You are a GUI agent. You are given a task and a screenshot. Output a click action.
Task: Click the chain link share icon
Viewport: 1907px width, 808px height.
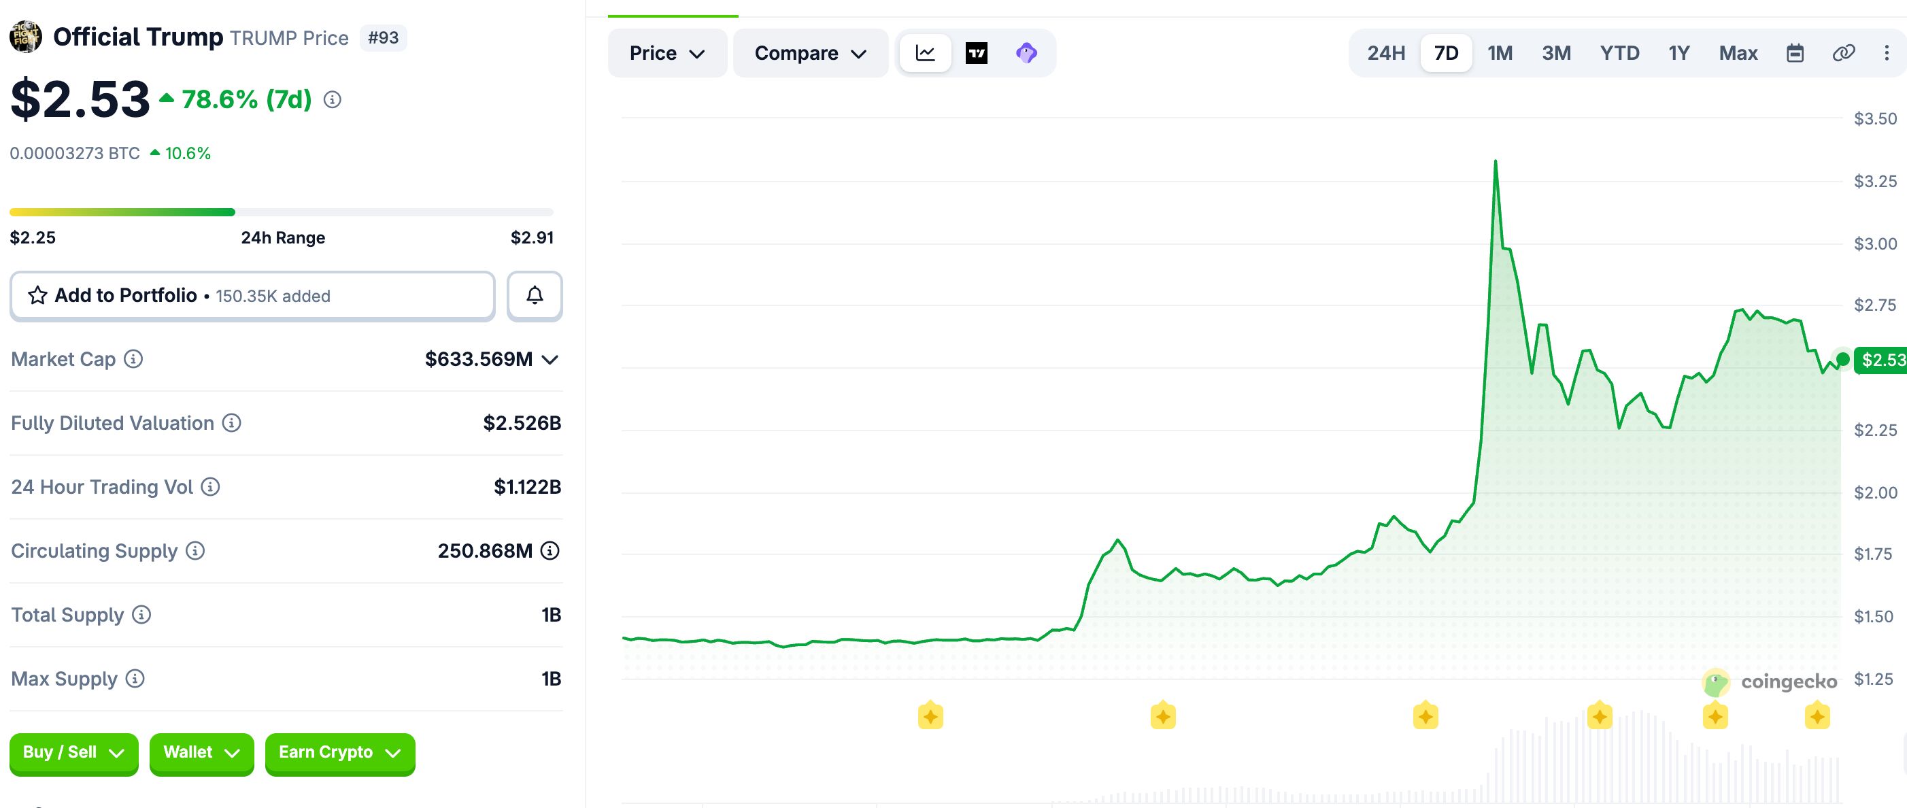click(x=1843, y=52)
